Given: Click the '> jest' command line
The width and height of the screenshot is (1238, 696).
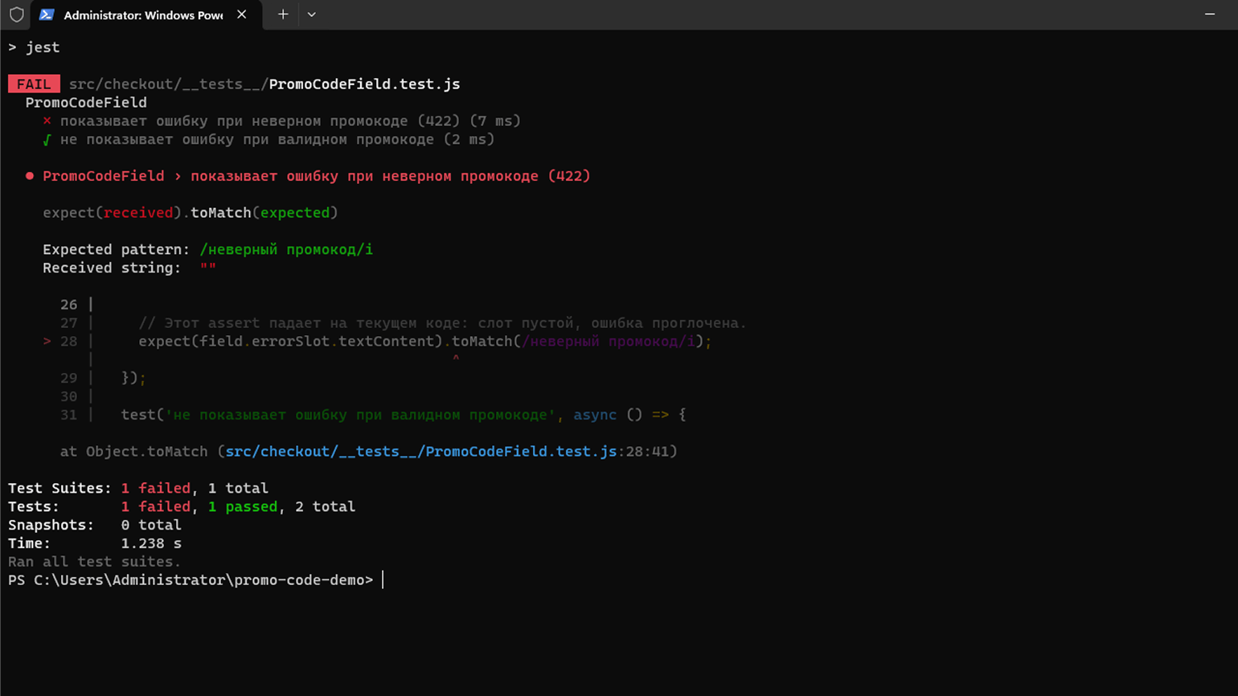Looking at the screenshot, I should tap(34, 47).
